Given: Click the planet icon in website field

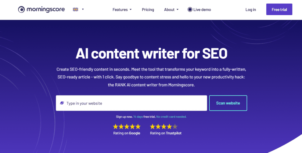Looking at the screenshot, I should pyautogui.click(x=62, y=103).
